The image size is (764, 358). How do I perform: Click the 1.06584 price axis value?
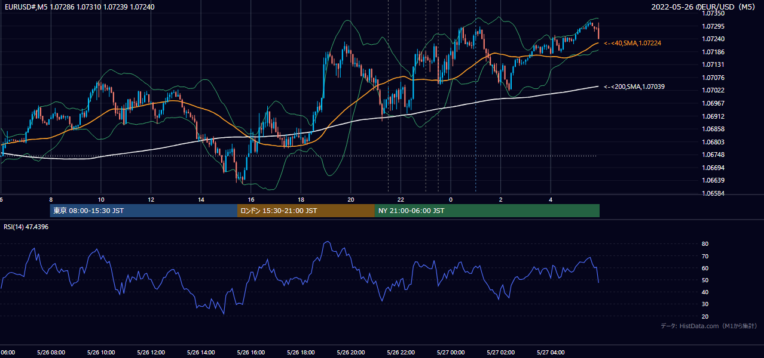pyautogui.click(x=713, y=194)
